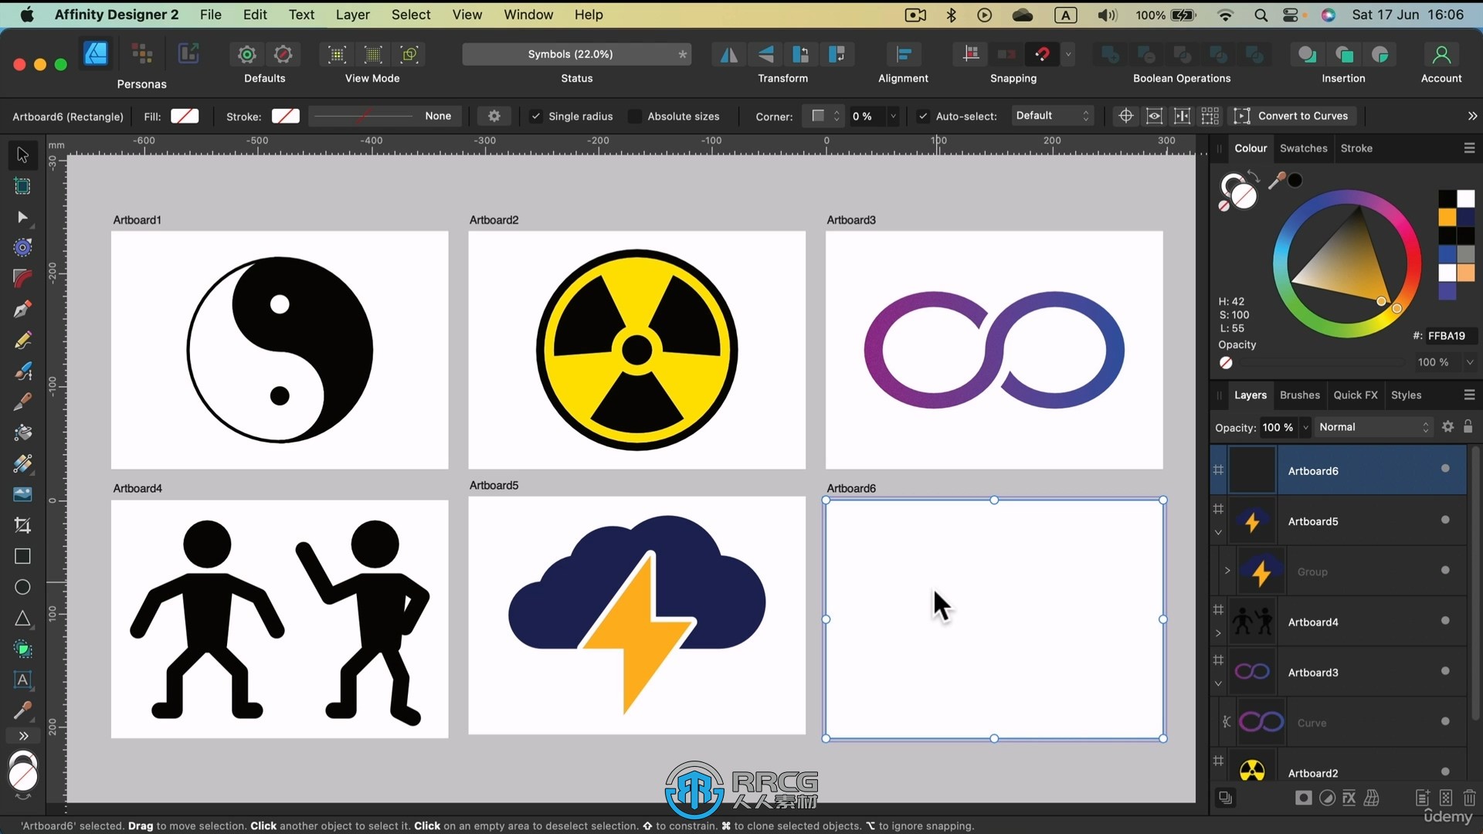
Task: Expand the Group layer
Action: click(1227, 571)
